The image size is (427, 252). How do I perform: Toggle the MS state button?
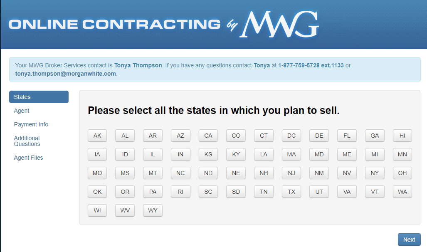(x=125, y=173)
